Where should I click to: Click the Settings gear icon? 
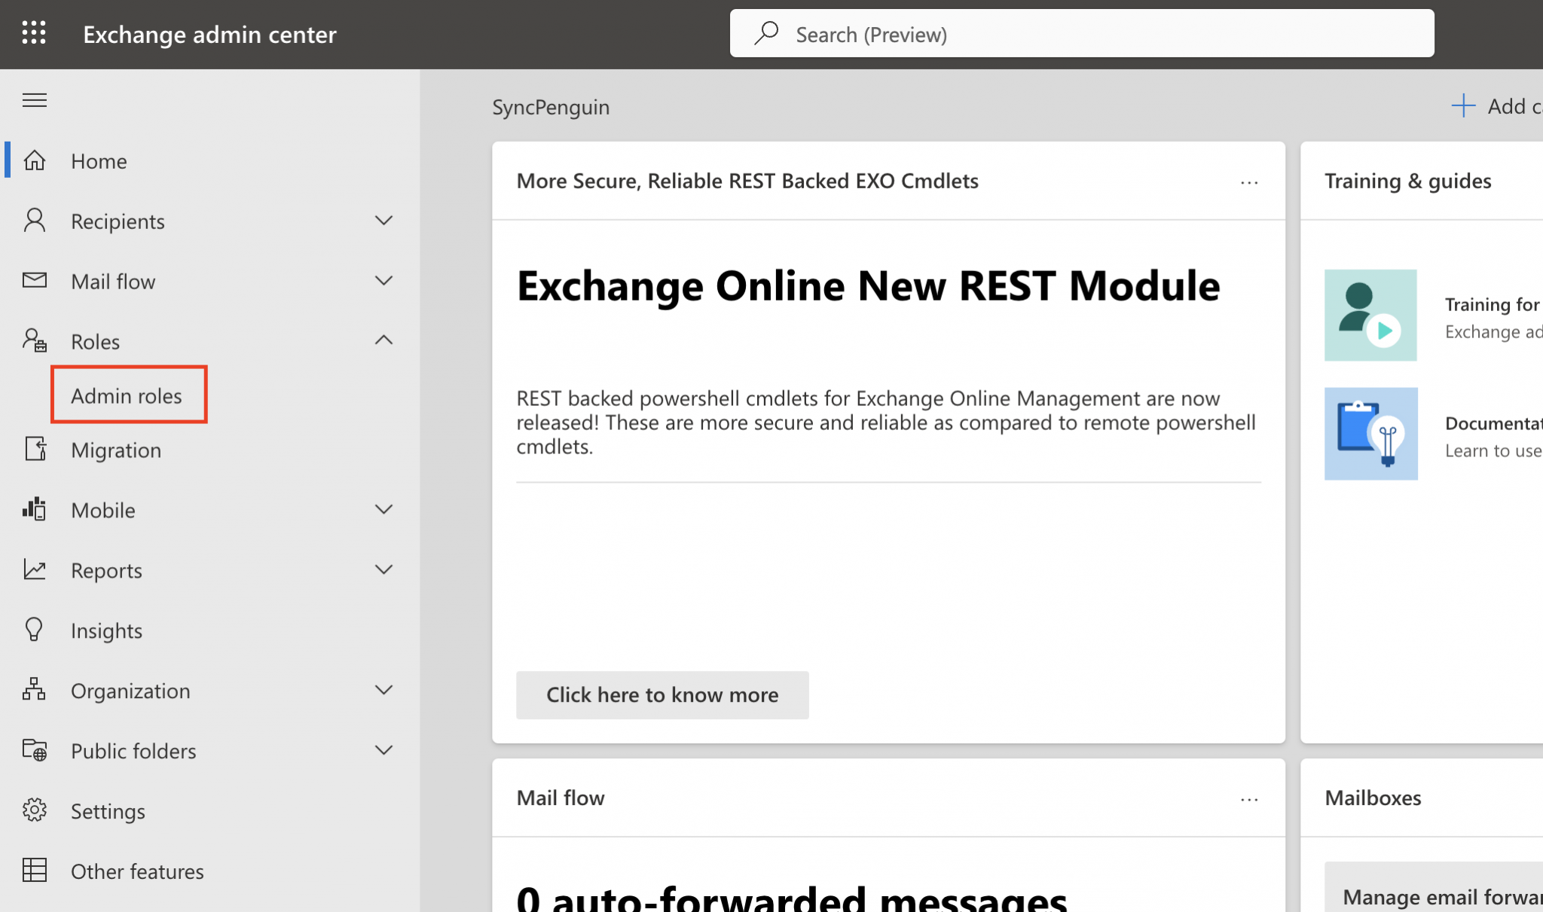click(x=35, y=810)
